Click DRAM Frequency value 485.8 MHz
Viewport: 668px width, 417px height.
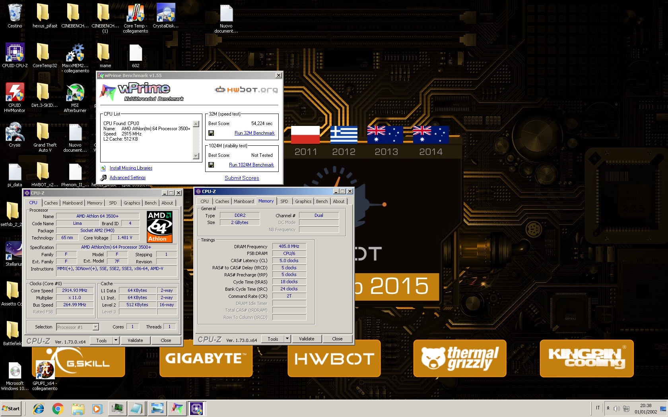289,246
